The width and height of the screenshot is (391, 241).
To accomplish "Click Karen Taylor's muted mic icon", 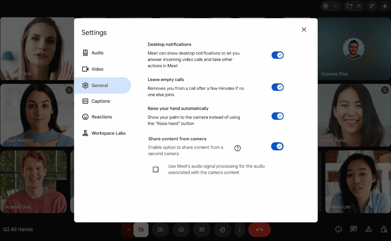I will pyautogui.click(x=385, y=90).
